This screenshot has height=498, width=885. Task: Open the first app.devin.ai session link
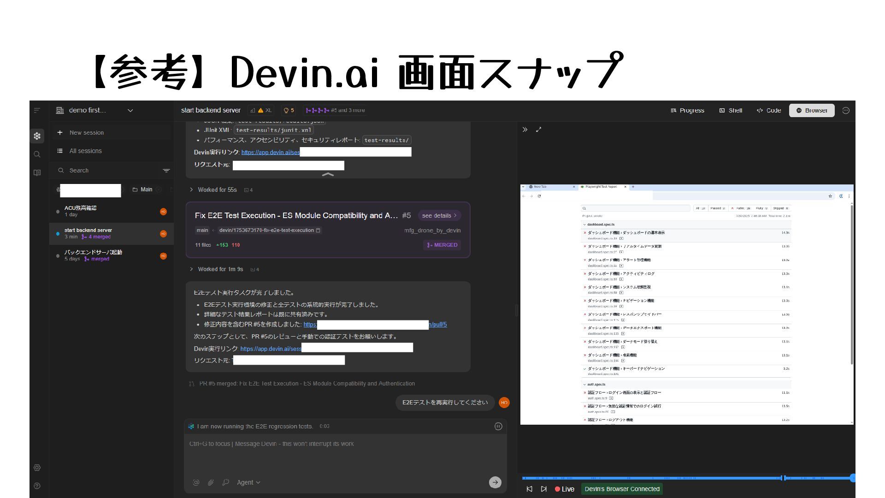271,152
